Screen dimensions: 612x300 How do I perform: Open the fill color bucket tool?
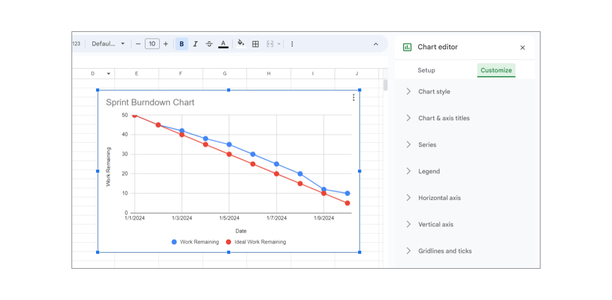click(241, 43)
